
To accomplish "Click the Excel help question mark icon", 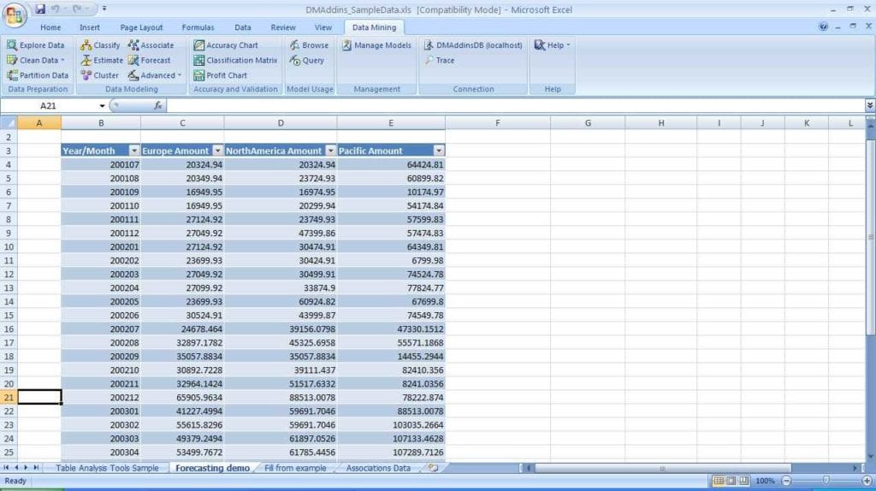I will point(823,27).
